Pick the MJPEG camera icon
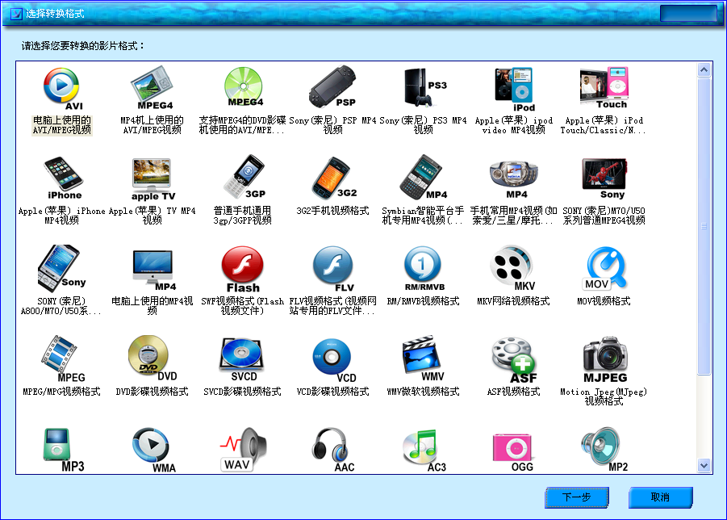This screenshot has height=520, width=727. 605,360
